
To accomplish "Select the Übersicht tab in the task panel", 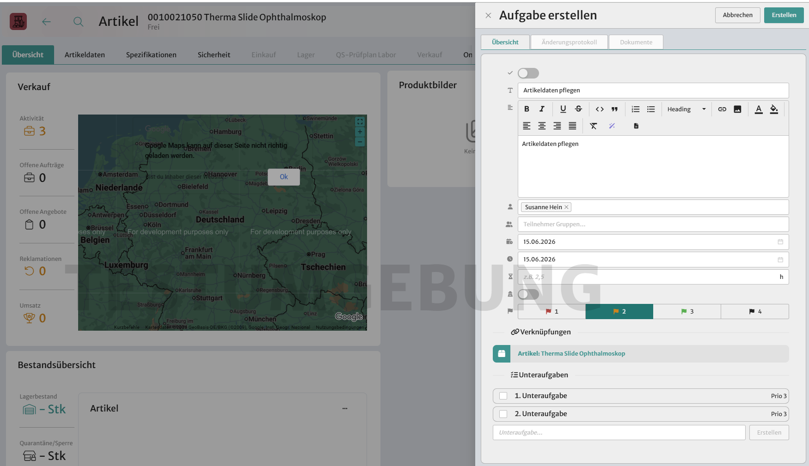I will (505, 42).
